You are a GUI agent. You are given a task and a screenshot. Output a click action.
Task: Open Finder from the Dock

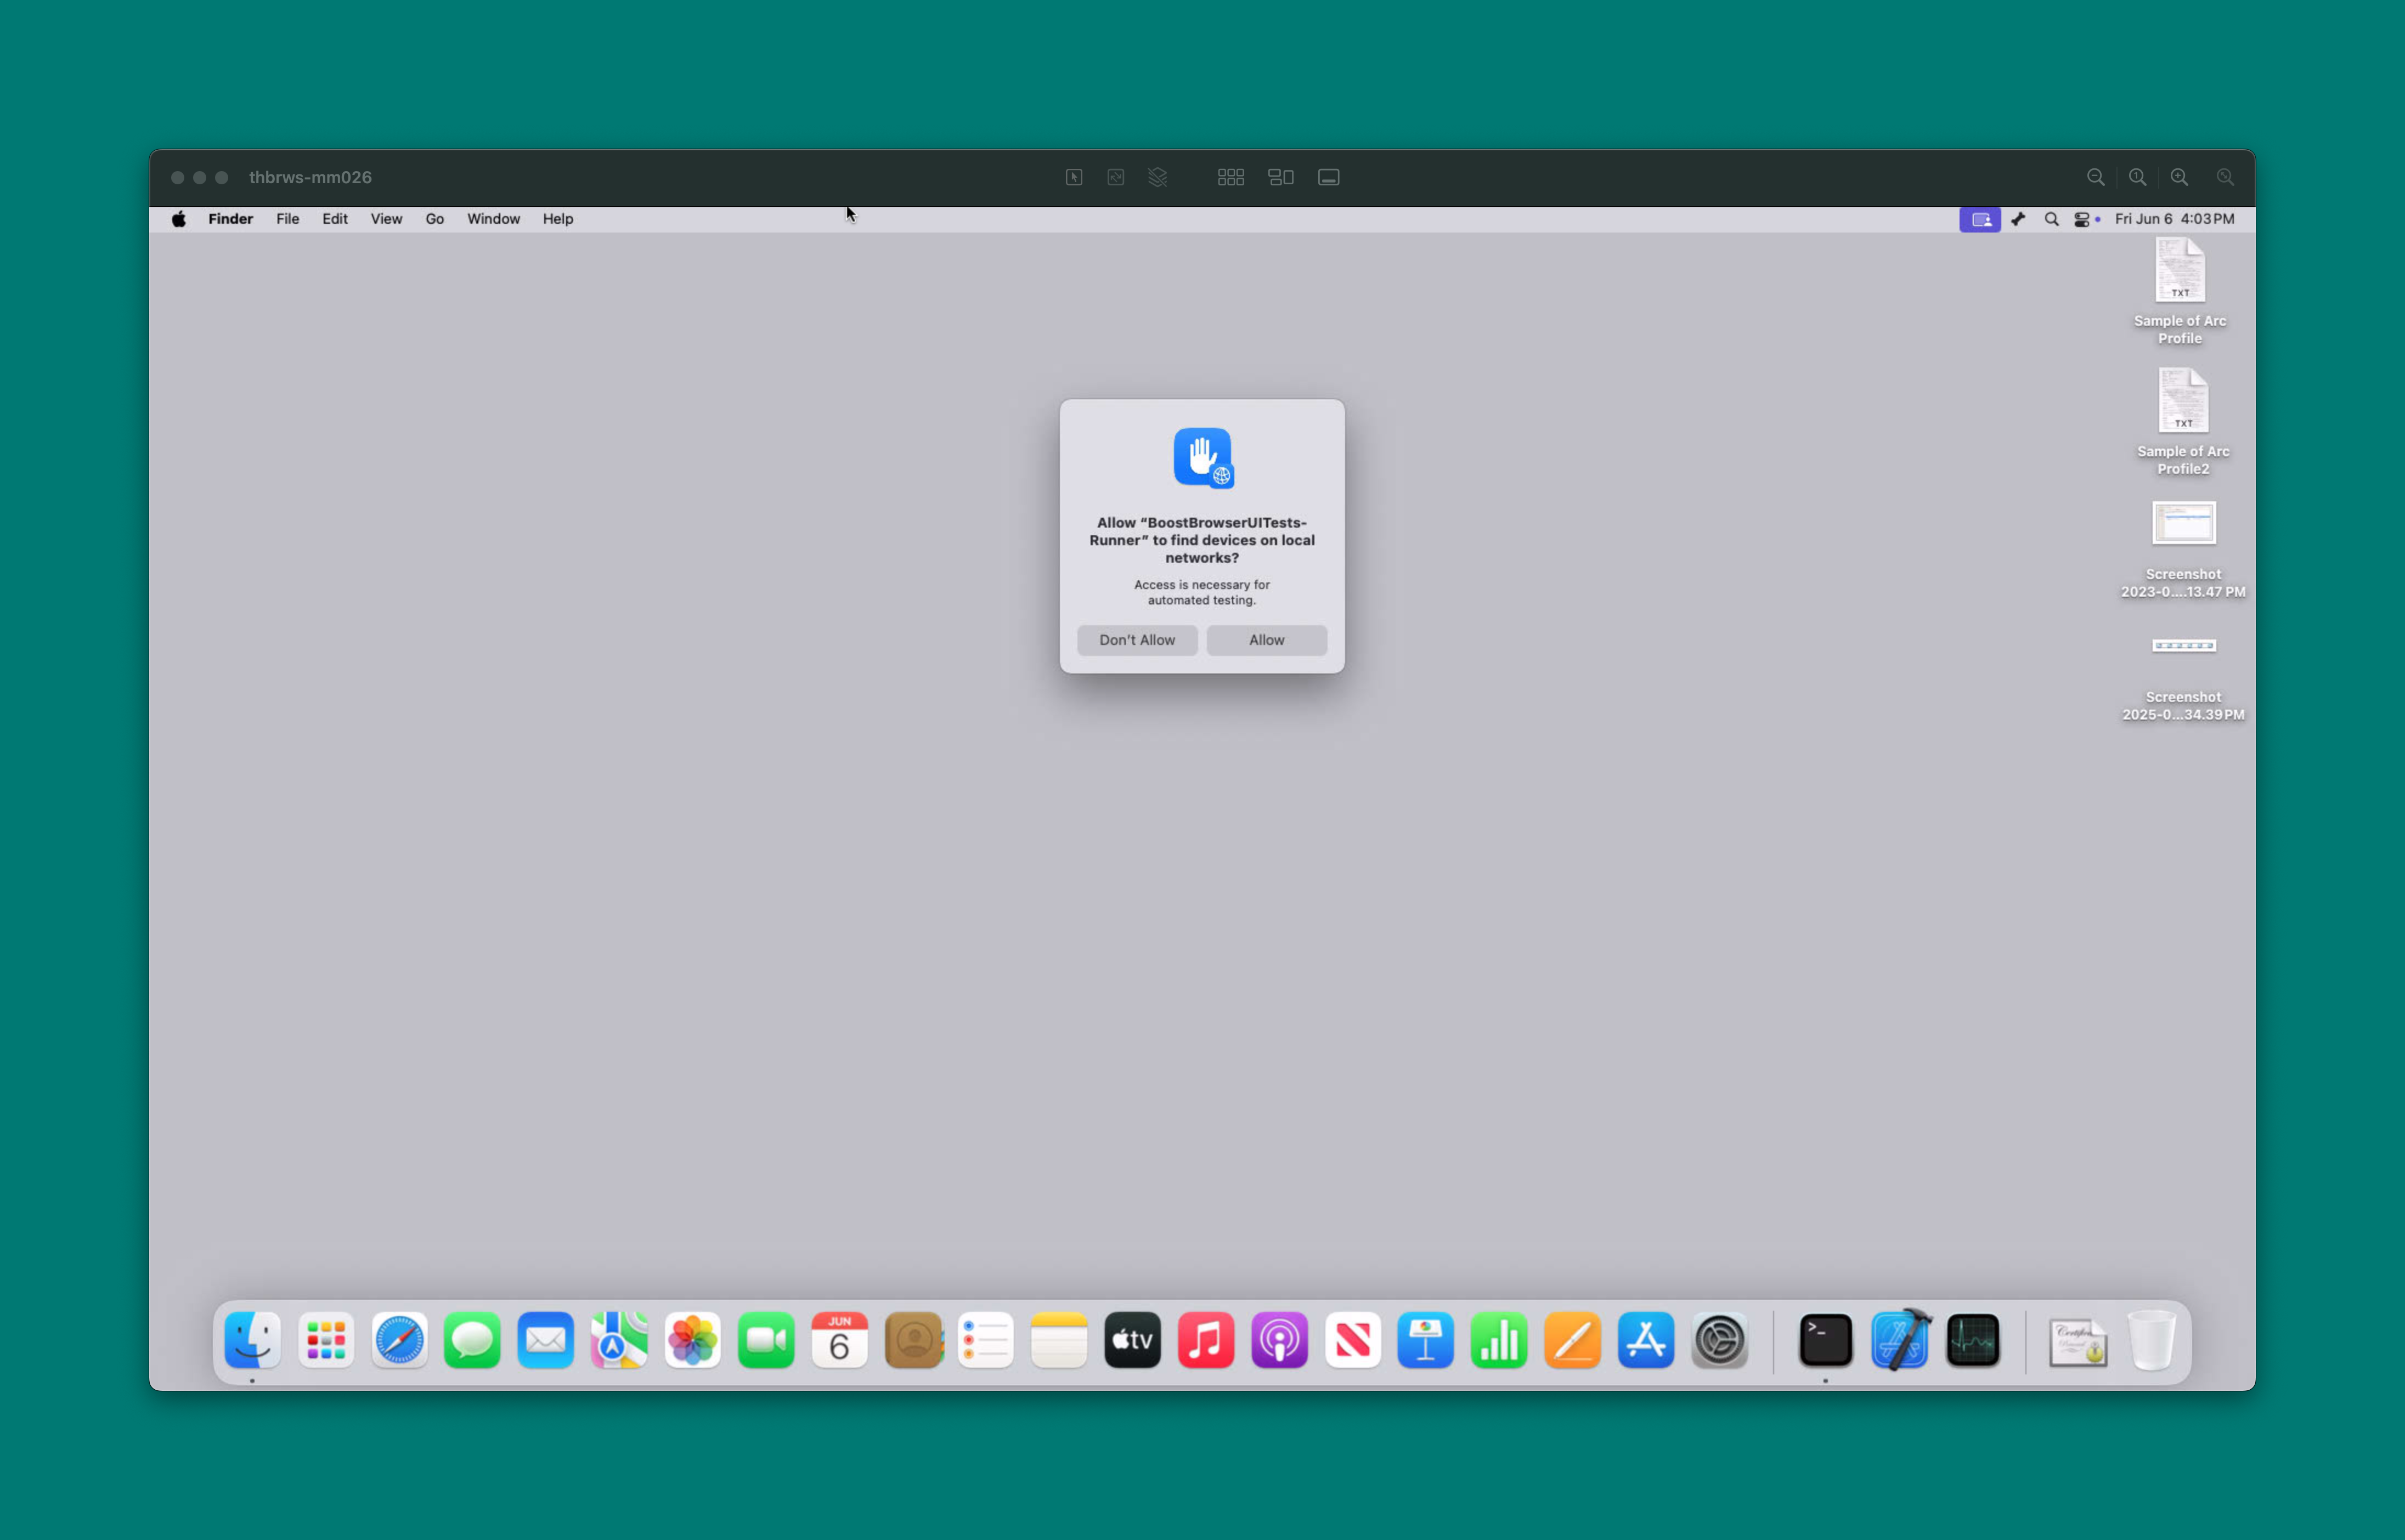tap(252, 1340)
